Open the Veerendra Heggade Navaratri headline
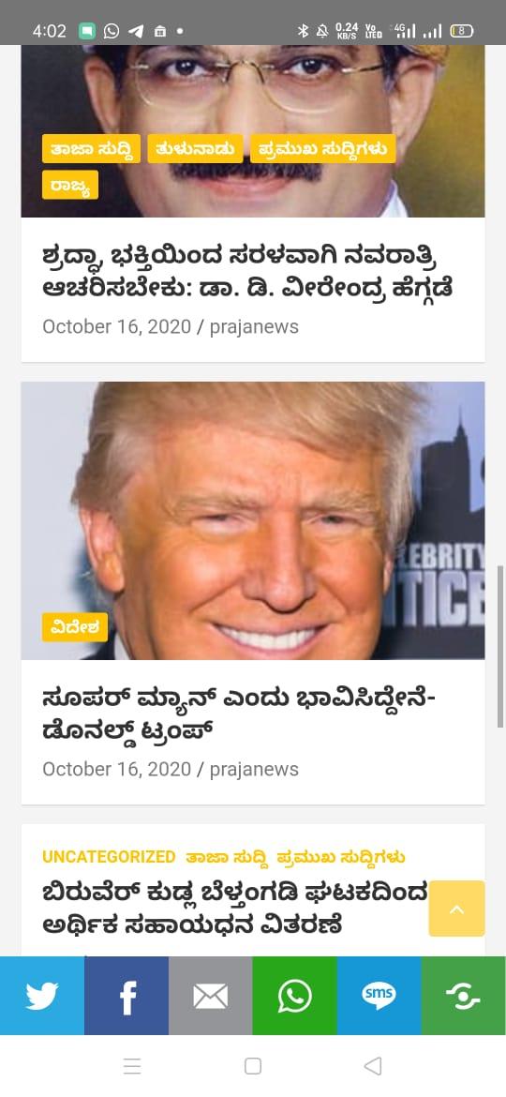This screenshot has height=1097, width=506. pos(247,272)
